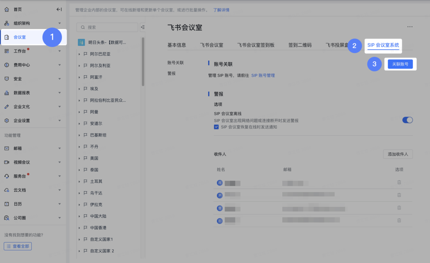Screen dimensions: 430x263
Task: Switch to the 基本信息 tab
Action: (x=177, y=45)
